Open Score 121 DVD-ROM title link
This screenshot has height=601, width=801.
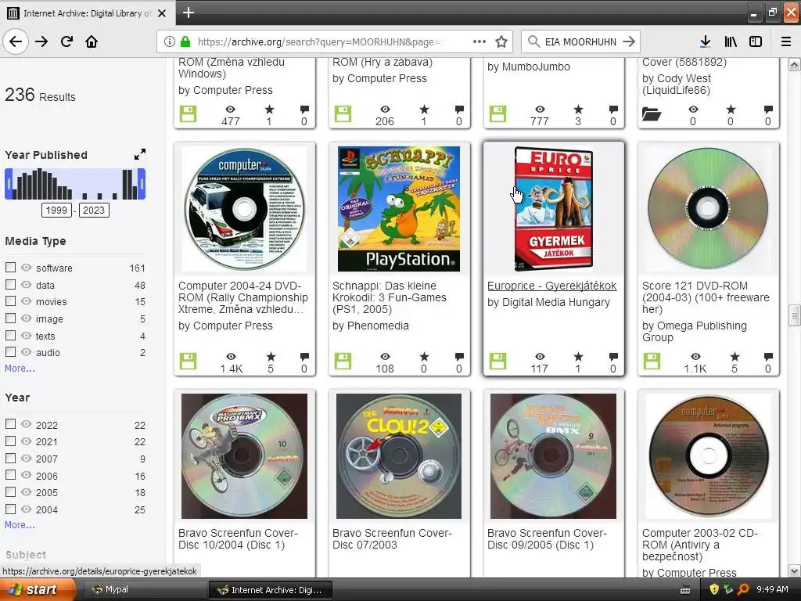click(x=706, y=297)
